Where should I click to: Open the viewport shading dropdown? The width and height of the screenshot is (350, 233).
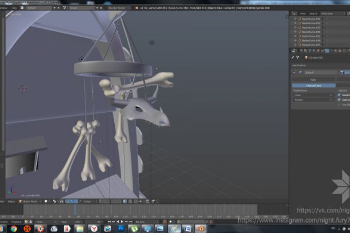(x=47, y=201)
